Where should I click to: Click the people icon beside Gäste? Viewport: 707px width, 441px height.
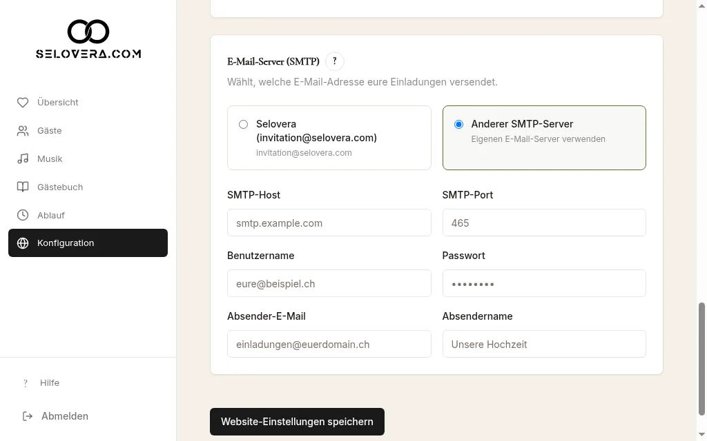(23, 130)
